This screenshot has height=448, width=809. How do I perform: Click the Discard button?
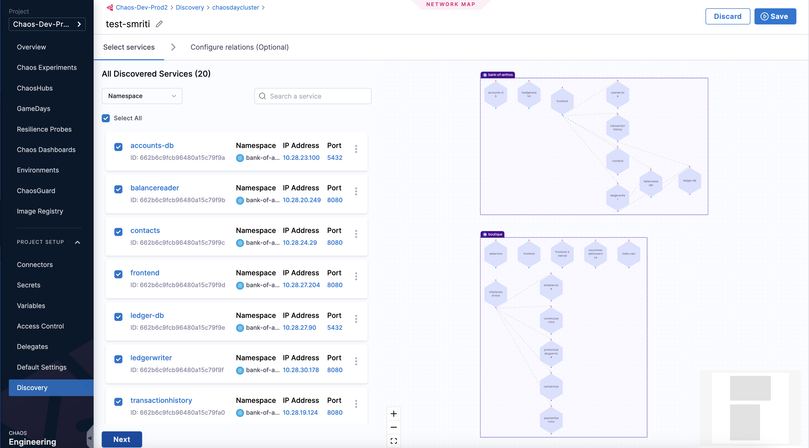[727, 16]
